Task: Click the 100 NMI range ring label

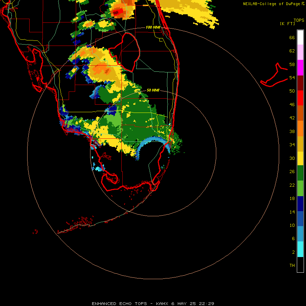Action: [153, 27]
